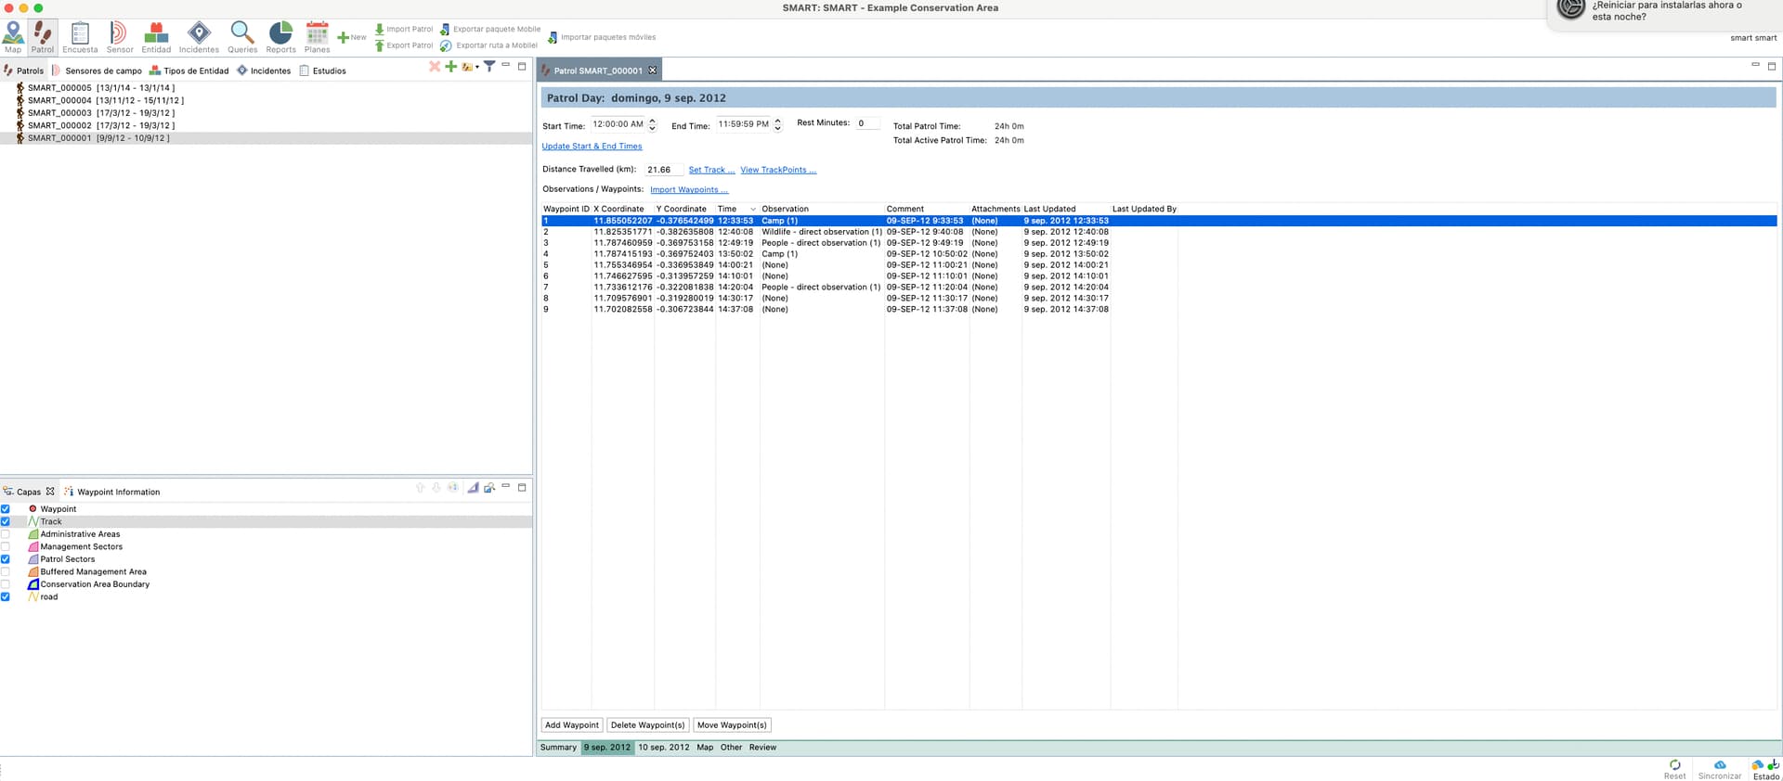Image resolution: width=1783 pixels, height=781 pixels.
Task: Click the Queries magnifier icon
Action: [242, 35]
